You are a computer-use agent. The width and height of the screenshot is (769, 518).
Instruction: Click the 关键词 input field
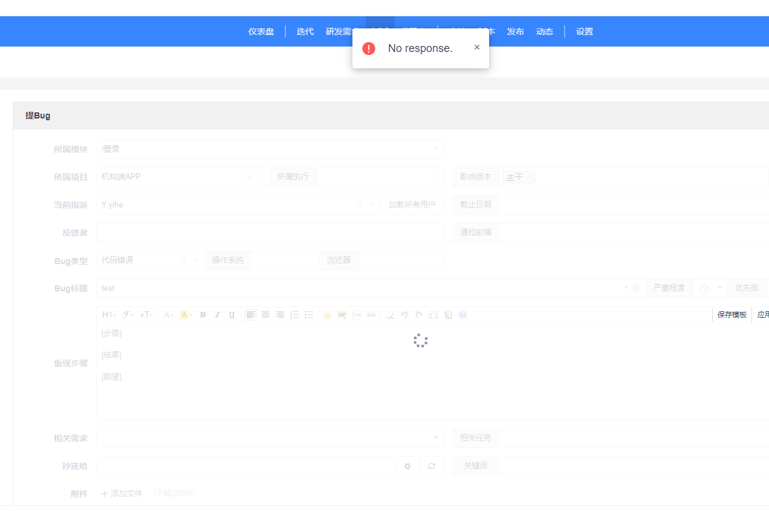tap(634, 466)
